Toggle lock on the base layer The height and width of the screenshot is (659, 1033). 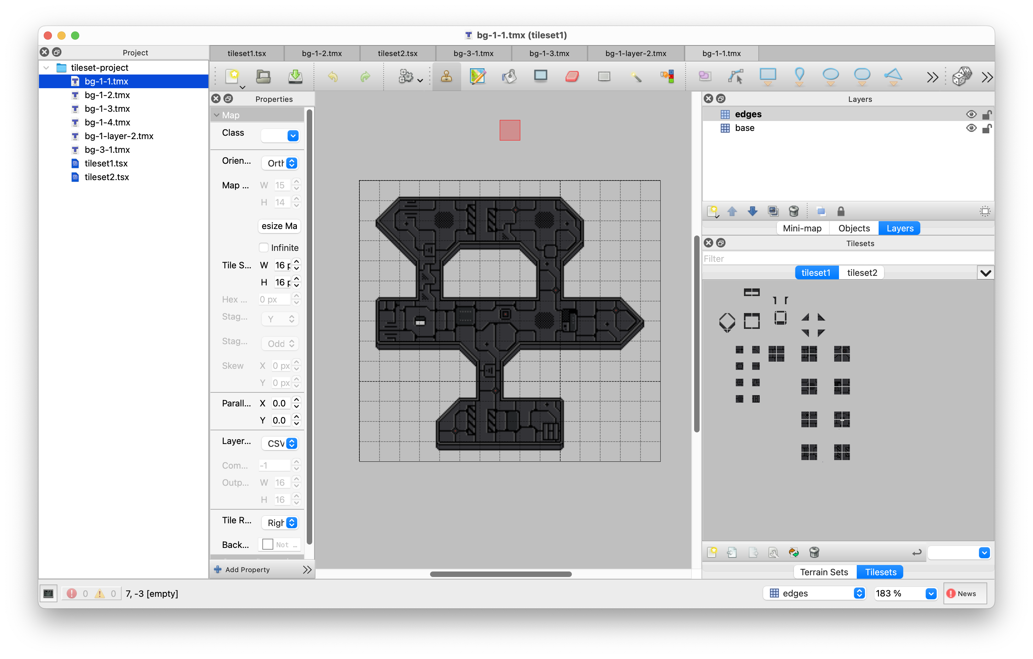pyautogui.click(x=986, y=128)
